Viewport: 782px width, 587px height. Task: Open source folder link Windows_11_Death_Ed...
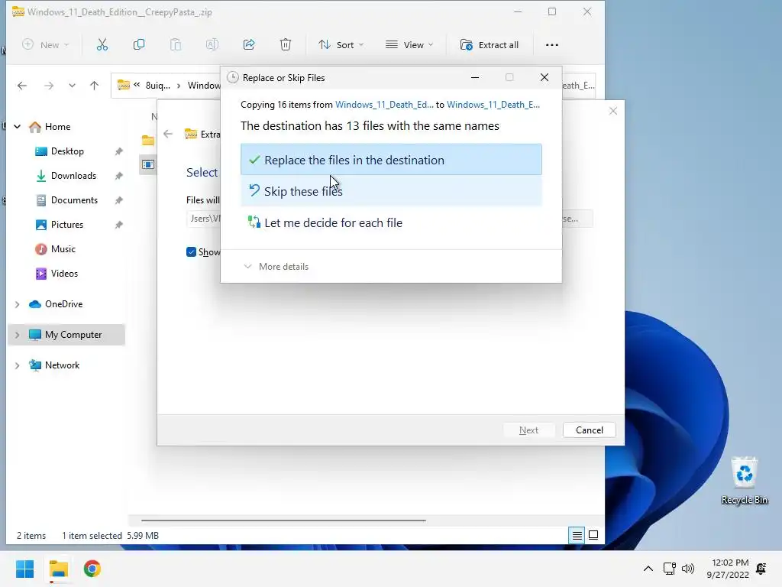(x=384, y=104)
